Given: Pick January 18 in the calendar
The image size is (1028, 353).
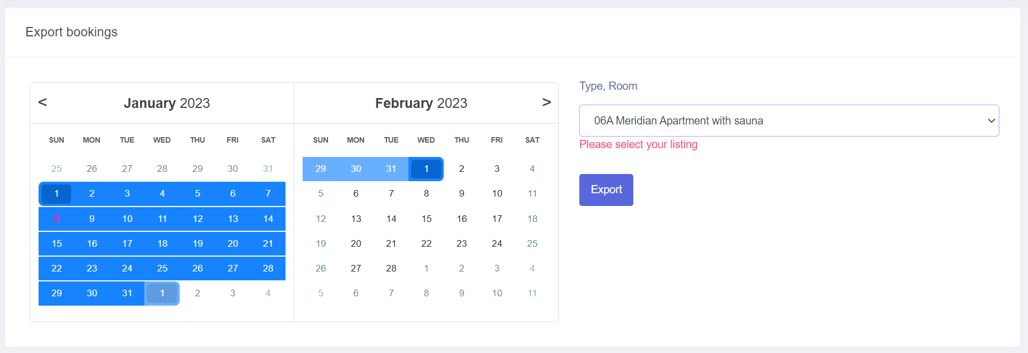Looking at the screenshot, I should tap(162, 243).
